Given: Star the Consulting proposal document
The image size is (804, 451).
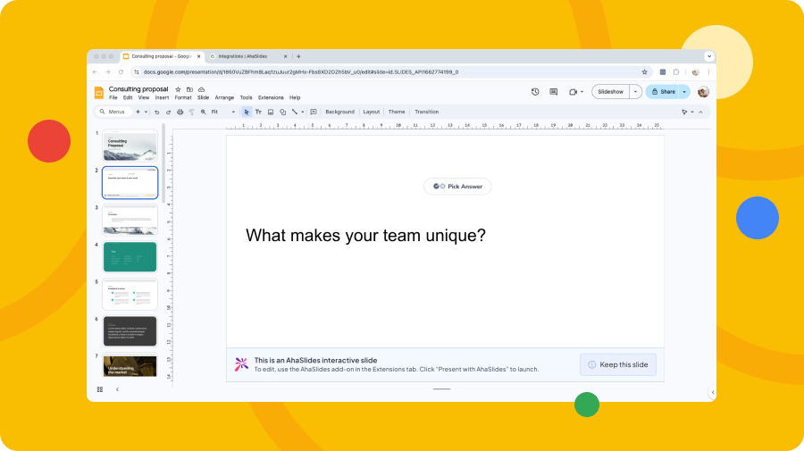Looking at the screenshot, I should (178, 89).
